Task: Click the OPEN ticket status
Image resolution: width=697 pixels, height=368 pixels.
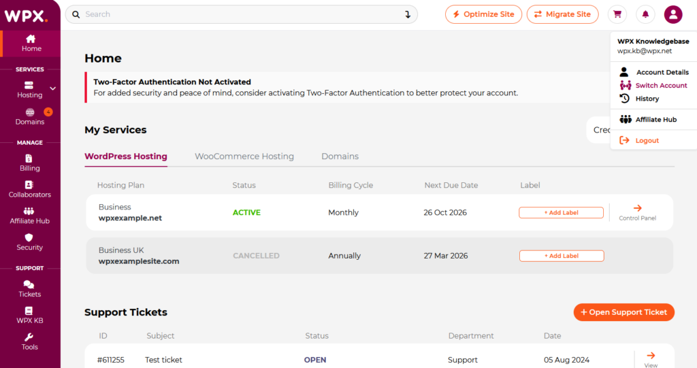Action: [x=315, y=360]
